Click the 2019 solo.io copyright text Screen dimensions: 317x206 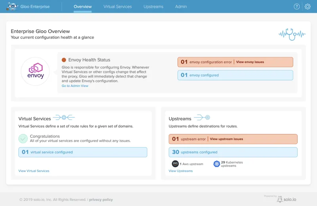pyautogui.click(x=53, y=200)
